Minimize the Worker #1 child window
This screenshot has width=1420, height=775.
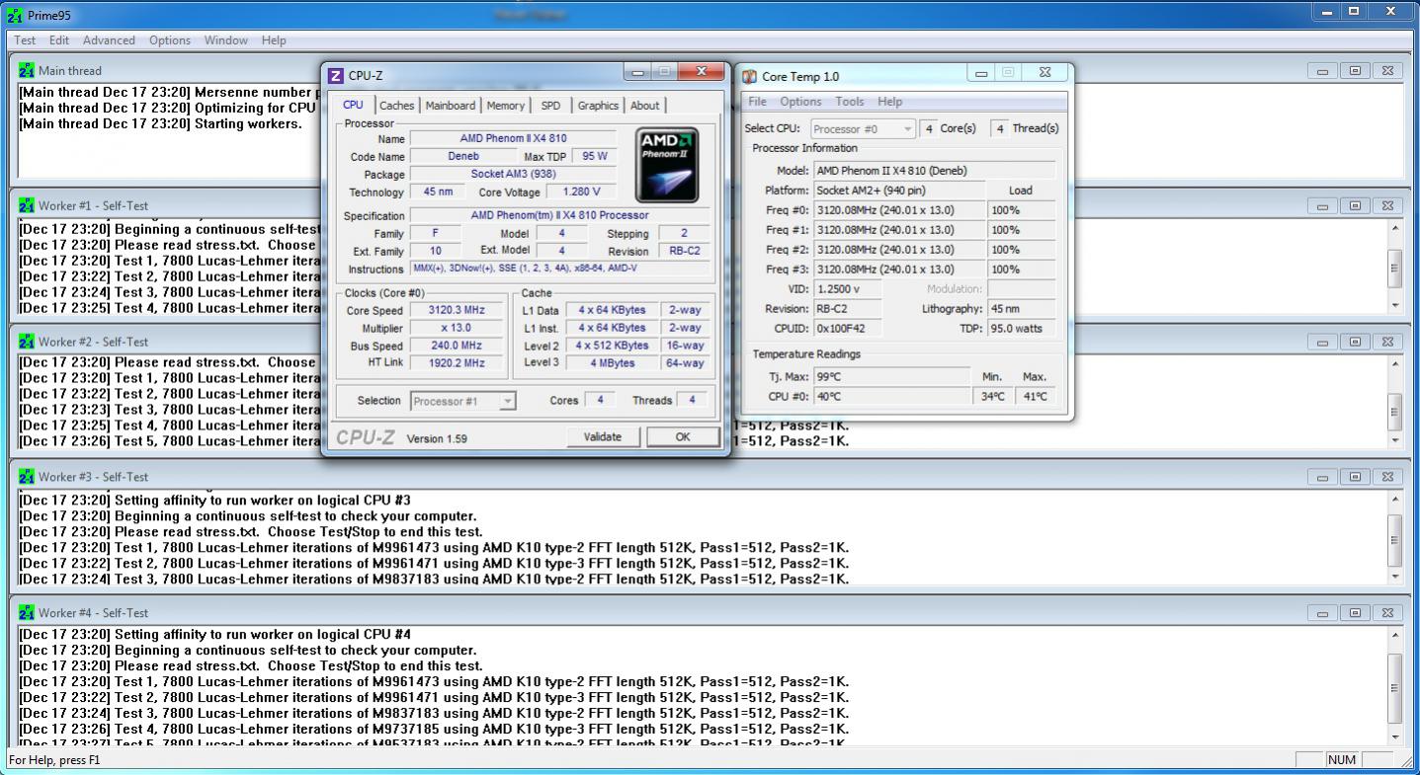[1323, 205]
